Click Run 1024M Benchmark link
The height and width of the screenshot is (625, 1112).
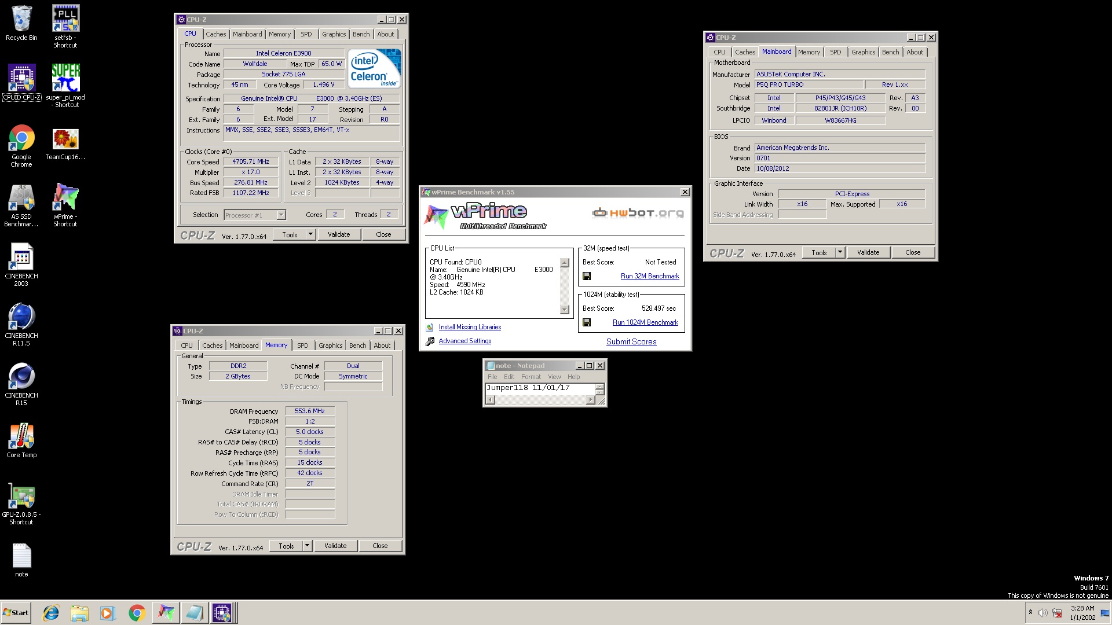click(645, 323)
